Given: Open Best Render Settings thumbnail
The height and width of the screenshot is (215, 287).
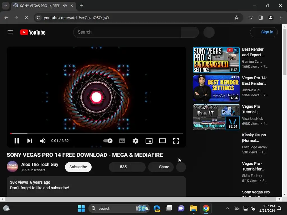Looking at the screenshot, I should point(216,88).
